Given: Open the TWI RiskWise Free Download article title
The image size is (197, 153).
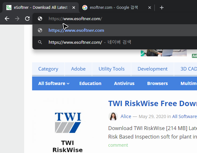Looking at the screenshot, I should point(153,104).
